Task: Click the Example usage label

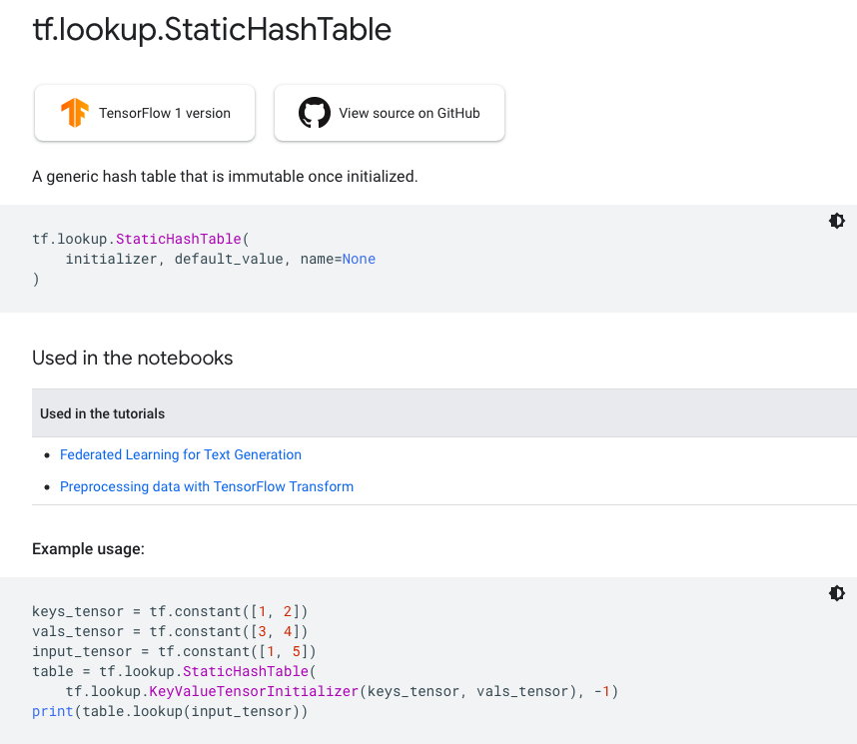Action: pyautogui.click(x=88, y=548)
